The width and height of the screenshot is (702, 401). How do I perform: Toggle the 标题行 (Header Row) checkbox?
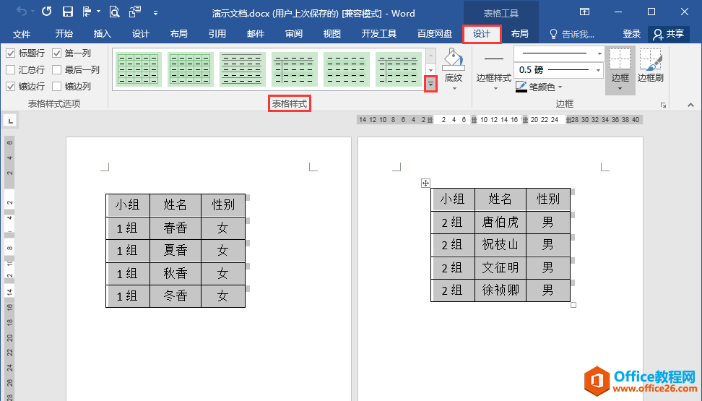(10, 53)
